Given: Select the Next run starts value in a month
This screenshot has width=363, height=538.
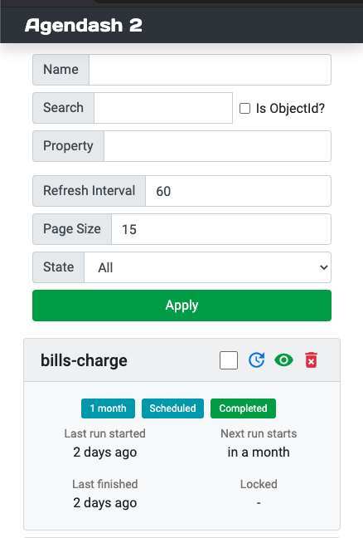Looking at the screenshot, I should (x=259, y=452).
